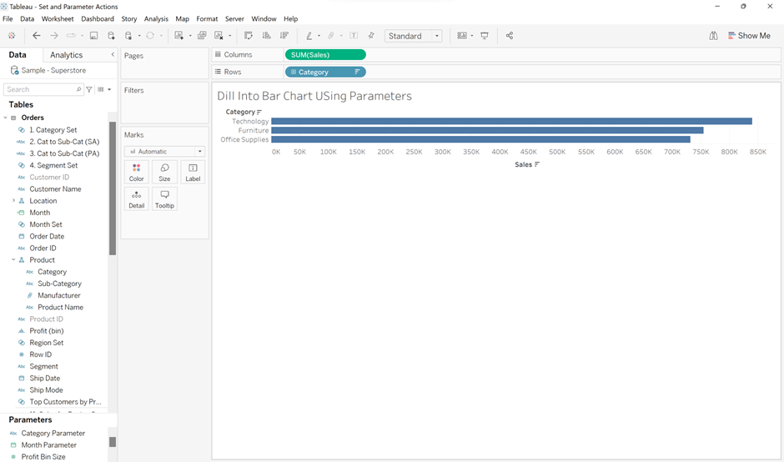784x462 pixels.
Task: Undo with the back arrow icon
Action: pyautogui.click(x=37, y=36)
